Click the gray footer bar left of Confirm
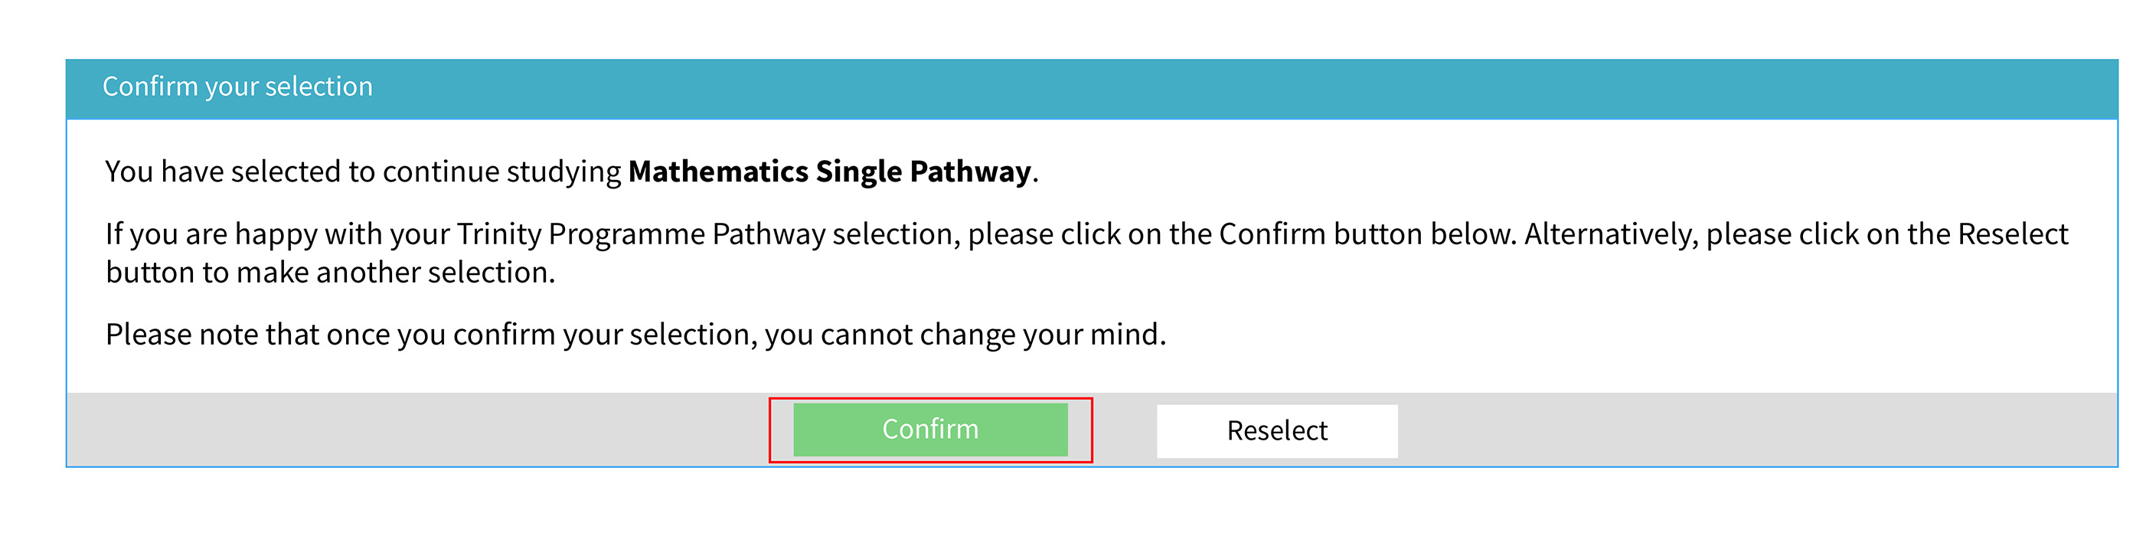 point(416,430)
